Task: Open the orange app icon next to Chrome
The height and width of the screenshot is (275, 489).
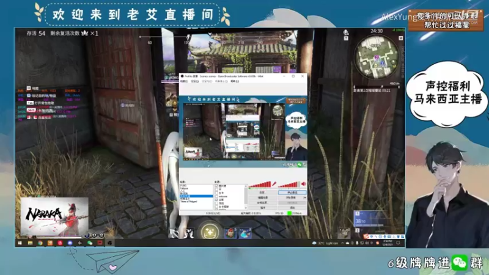Action: (50, 243)
